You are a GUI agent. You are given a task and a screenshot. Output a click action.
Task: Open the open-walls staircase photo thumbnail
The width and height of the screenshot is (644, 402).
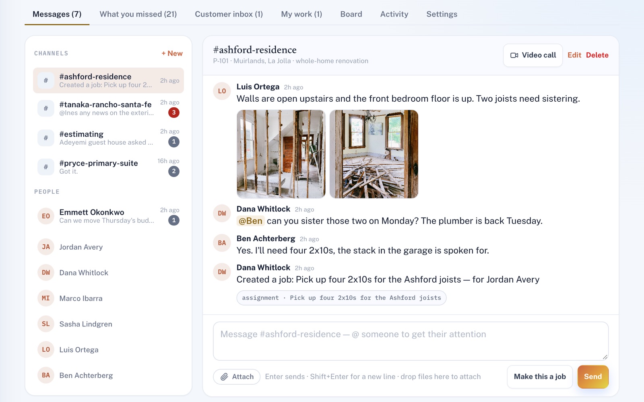281,154
